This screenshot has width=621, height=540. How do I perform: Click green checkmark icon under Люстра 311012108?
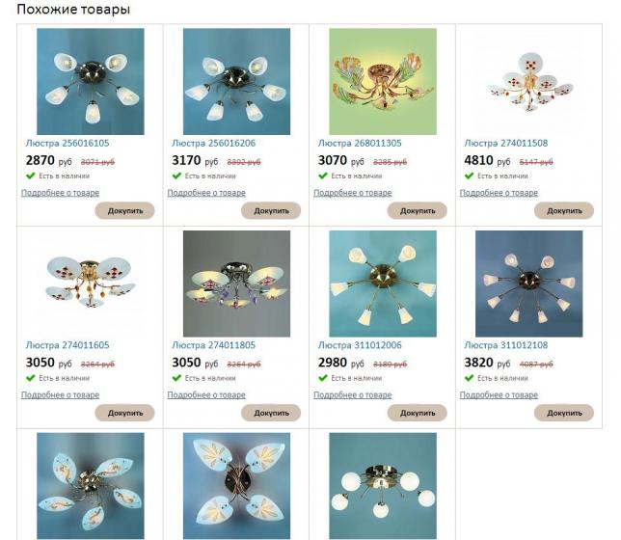click(x=469, y=378)
